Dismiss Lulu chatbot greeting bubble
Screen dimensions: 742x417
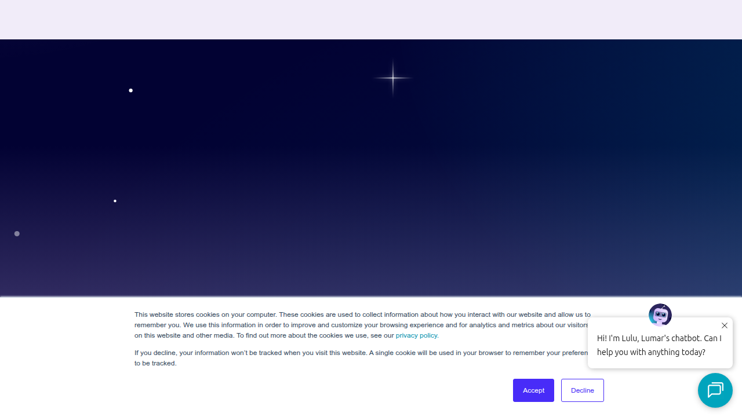pos(724,325)
